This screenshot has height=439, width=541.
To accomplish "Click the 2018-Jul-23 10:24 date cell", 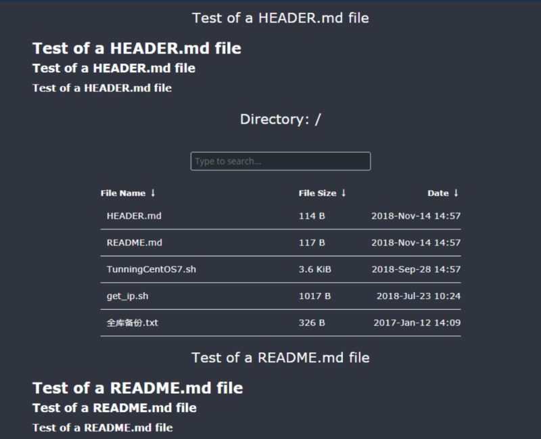I will 419,296.
